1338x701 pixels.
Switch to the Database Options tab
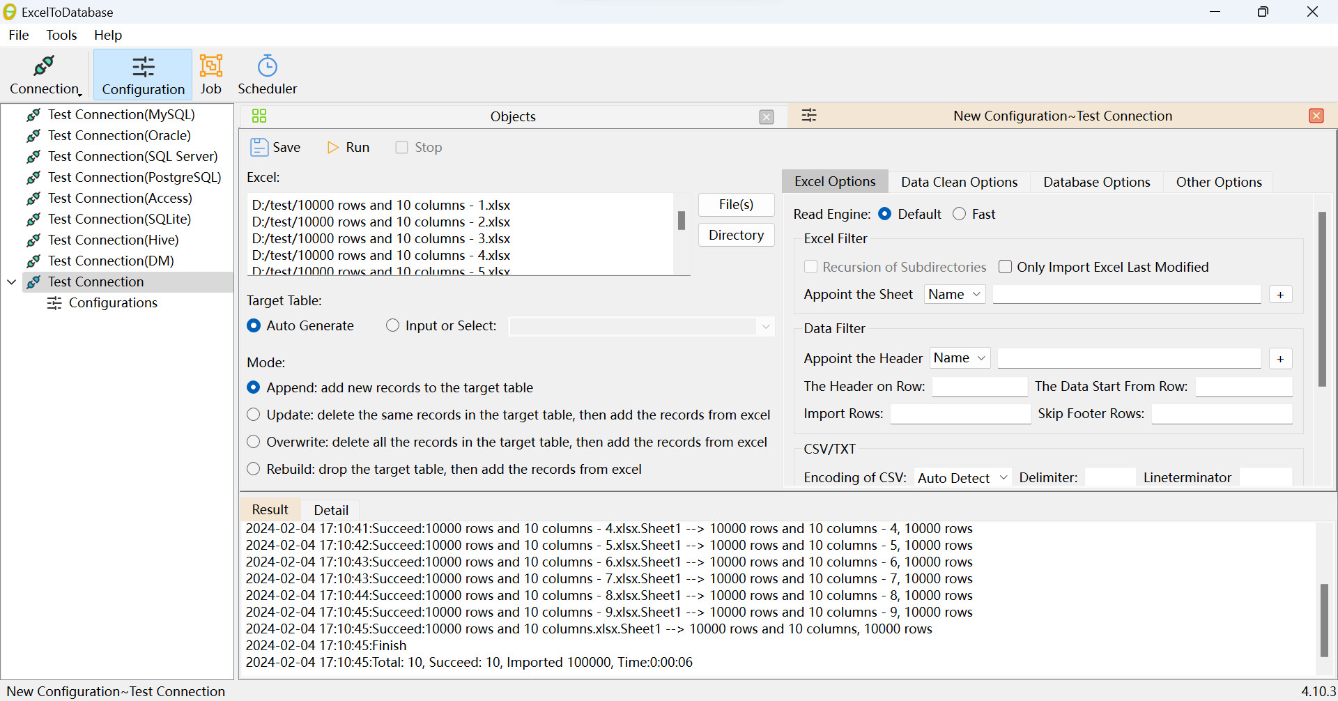[1096, 182]
